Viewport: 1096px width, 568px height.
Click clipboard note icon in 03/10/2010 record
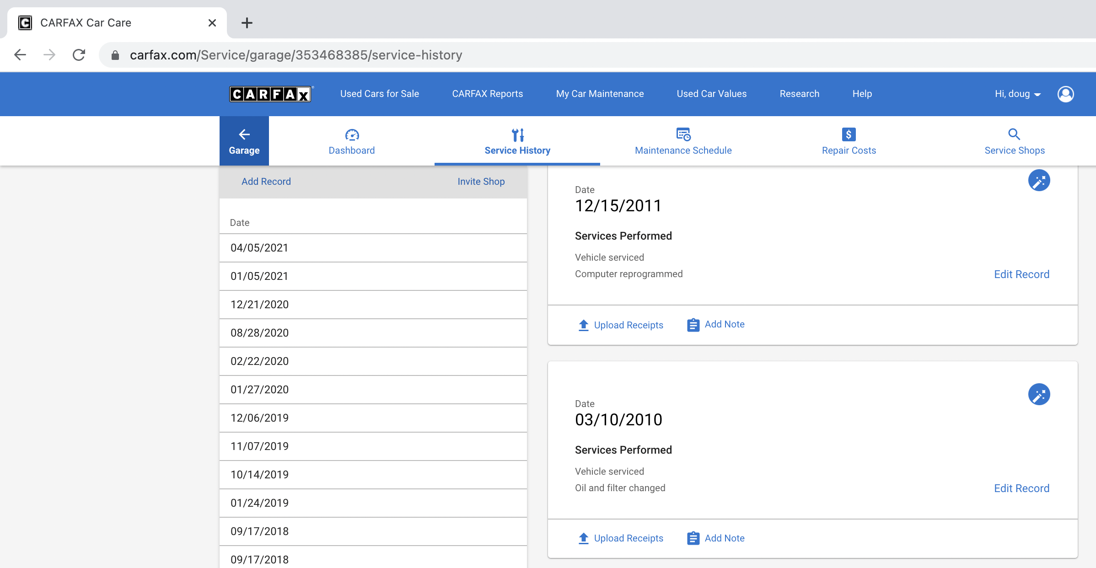693,538
